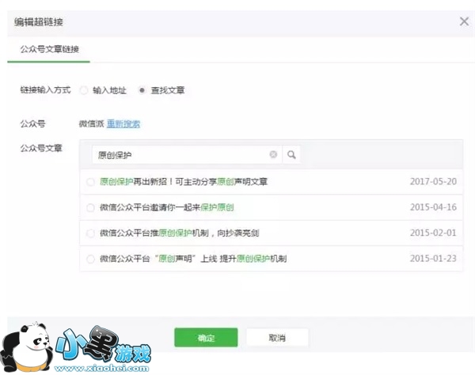Screen dimensions: 475x375
Task: Click title 微信公众平台“原创声明”上线 提升原创保护机制
Action: click(x=193, y=259)
